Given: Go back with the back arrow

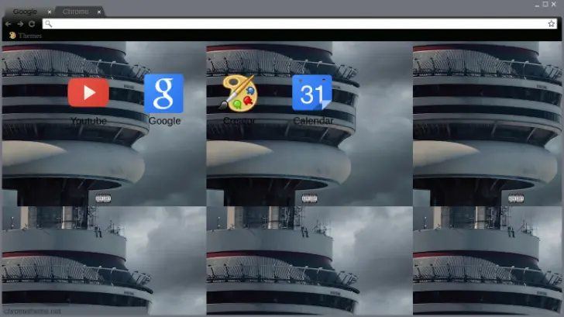Looking at the screenshot, I should 8,24.
